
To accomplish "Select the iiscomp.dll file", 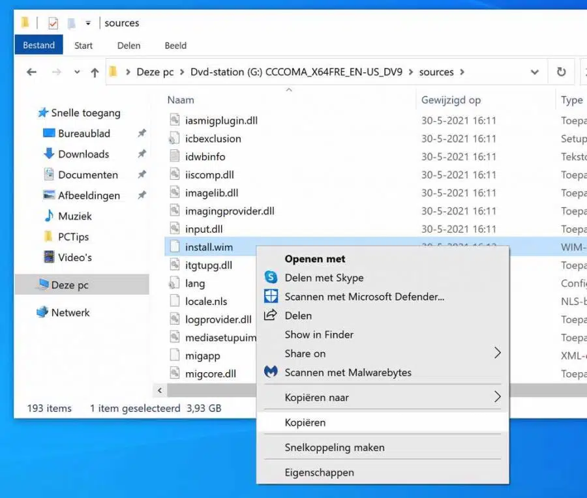I will [x=209, y=175].
